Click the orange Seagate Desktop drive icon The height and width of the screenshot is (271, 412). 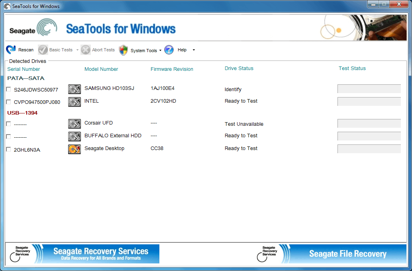point(75,149)
